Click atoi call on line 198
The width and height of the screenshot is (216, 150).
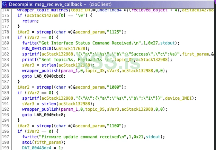tap(27, 142)
